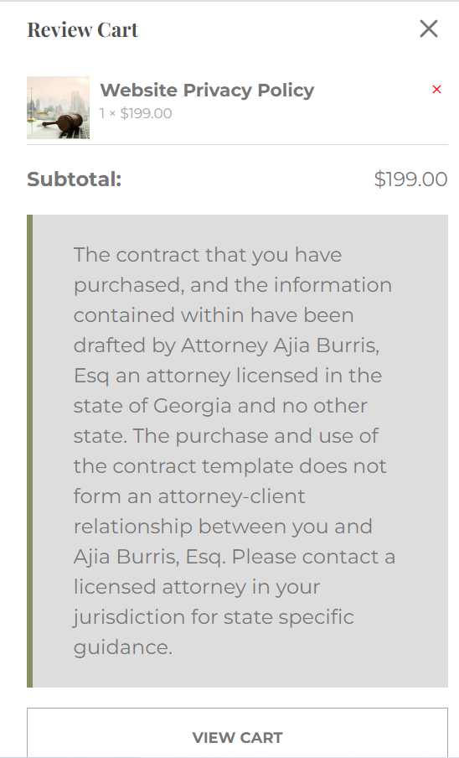Click the "state specific guidance" closing line

tap(214, 632)
